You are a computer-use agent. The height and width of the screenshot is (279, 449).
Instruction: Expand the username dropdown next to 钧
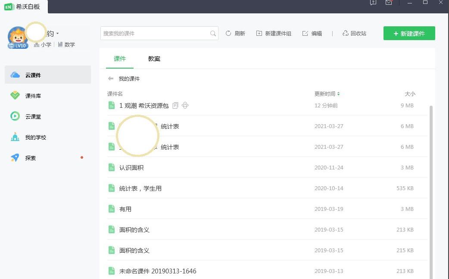(57, 33)
